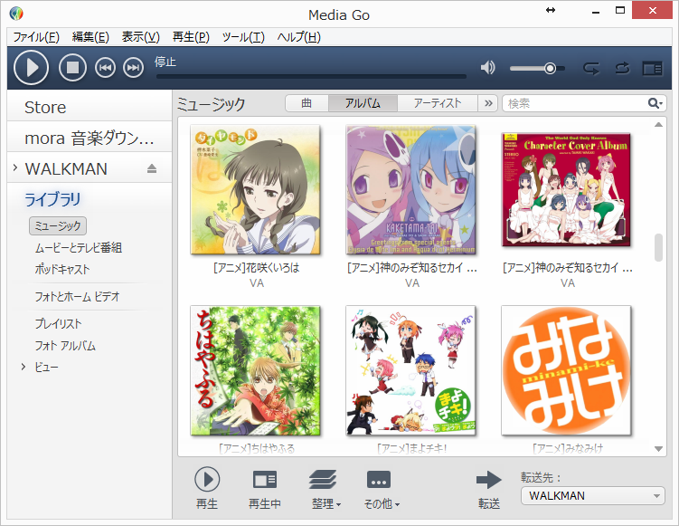
Task: Skip to next track
Action: [x=134, y=68]
